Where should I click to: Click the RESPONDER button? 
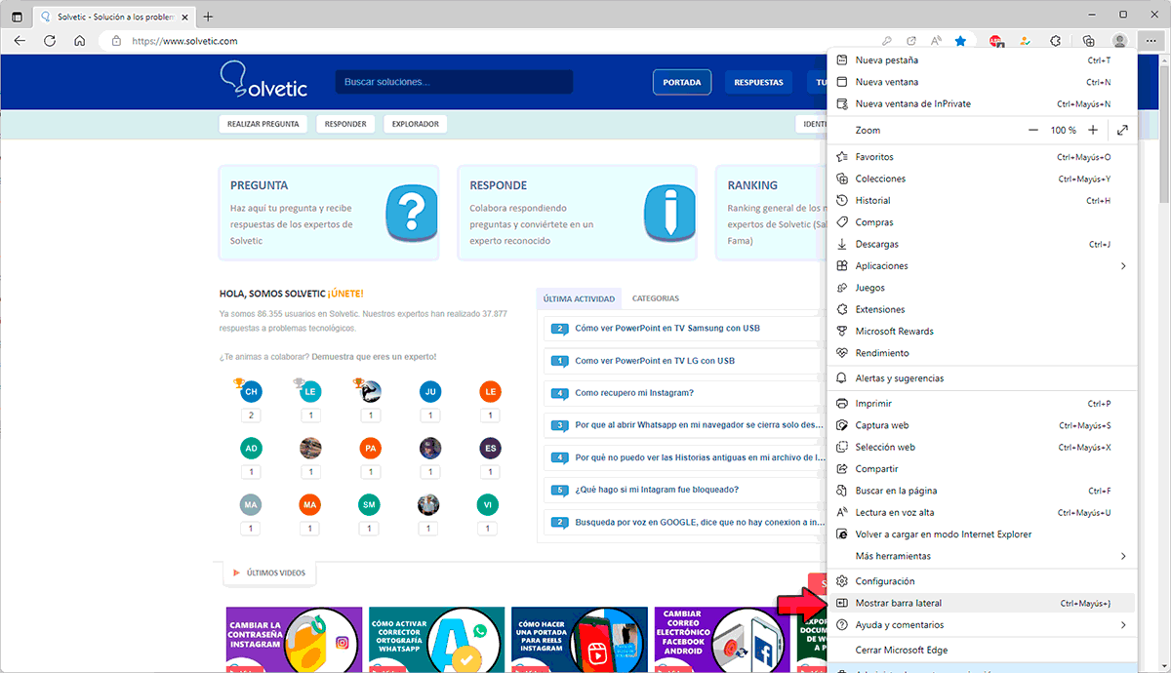tap(345, 124)
